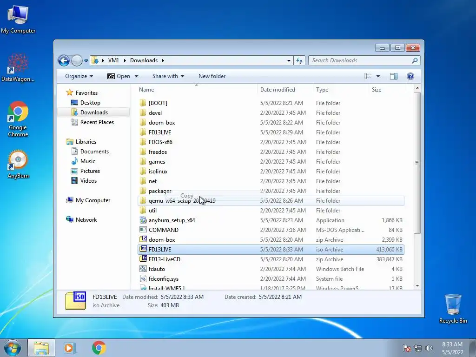Click the volume speaker tray icon
The height and width of the screenshot is (357, 476).
point(429,348)
